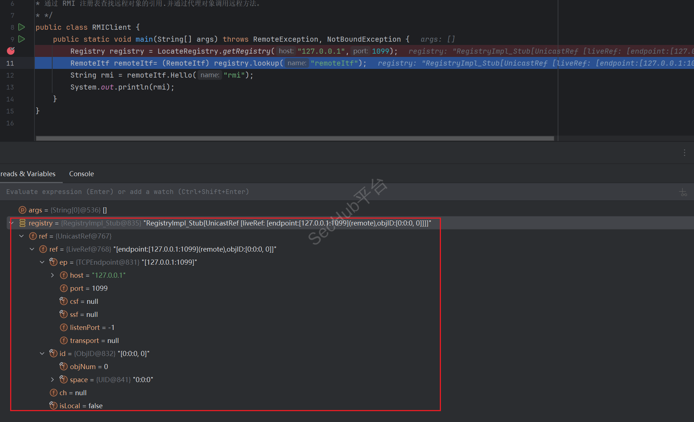Image resolution: width=694 pixels, height=422 pixels.
Task: Select the Threads & Variables tab
Action: 28,174
